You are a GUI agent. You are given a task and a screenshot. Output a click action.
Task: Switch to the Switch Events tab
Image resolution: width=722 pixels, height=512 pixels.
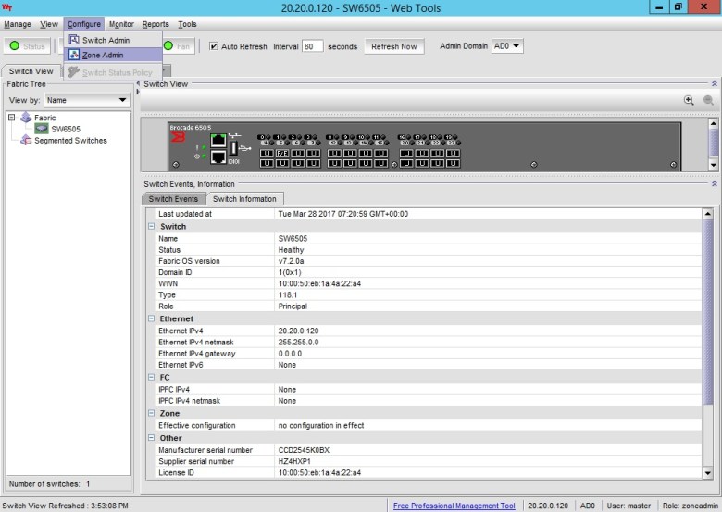(173, 199)
